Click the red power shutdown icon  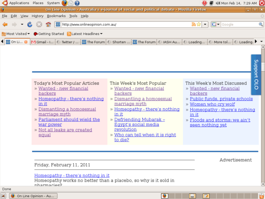pos(262,3)
